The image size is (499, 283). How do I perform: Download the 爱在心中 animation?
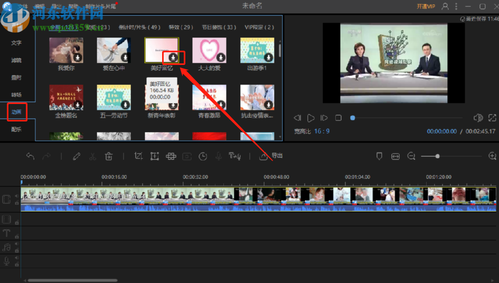[125, 58]
